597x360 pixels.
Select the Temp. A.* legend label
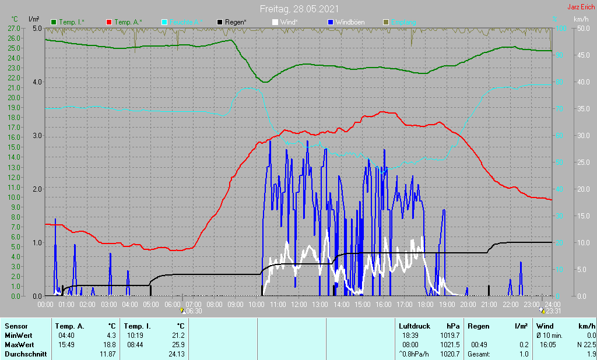tap(128, 22)
